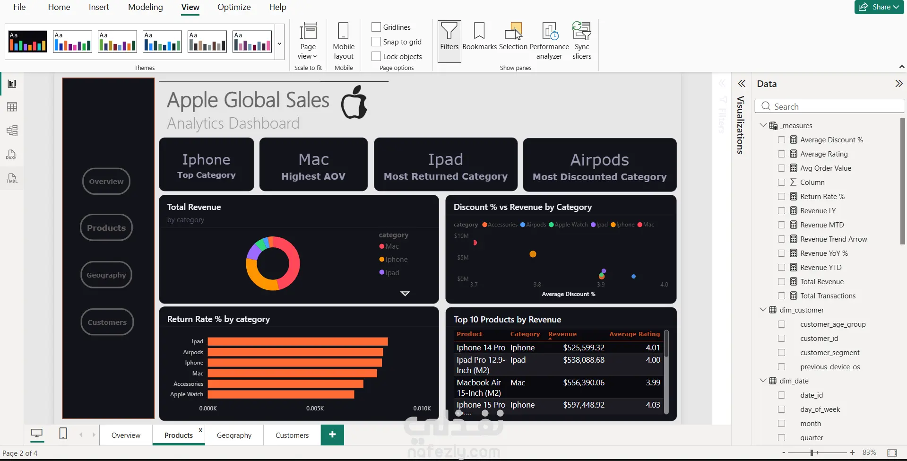The width and height of the screenshot is (907, 461).
Task: Switch to Mobile layout
Action: [344, 41]
